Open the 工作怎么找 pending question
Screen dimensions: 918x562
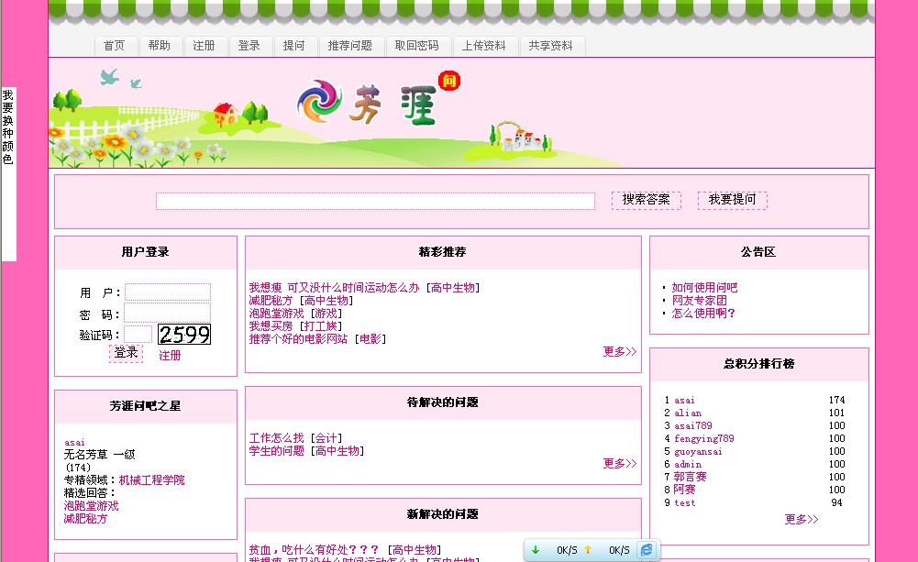click(276, 438)
